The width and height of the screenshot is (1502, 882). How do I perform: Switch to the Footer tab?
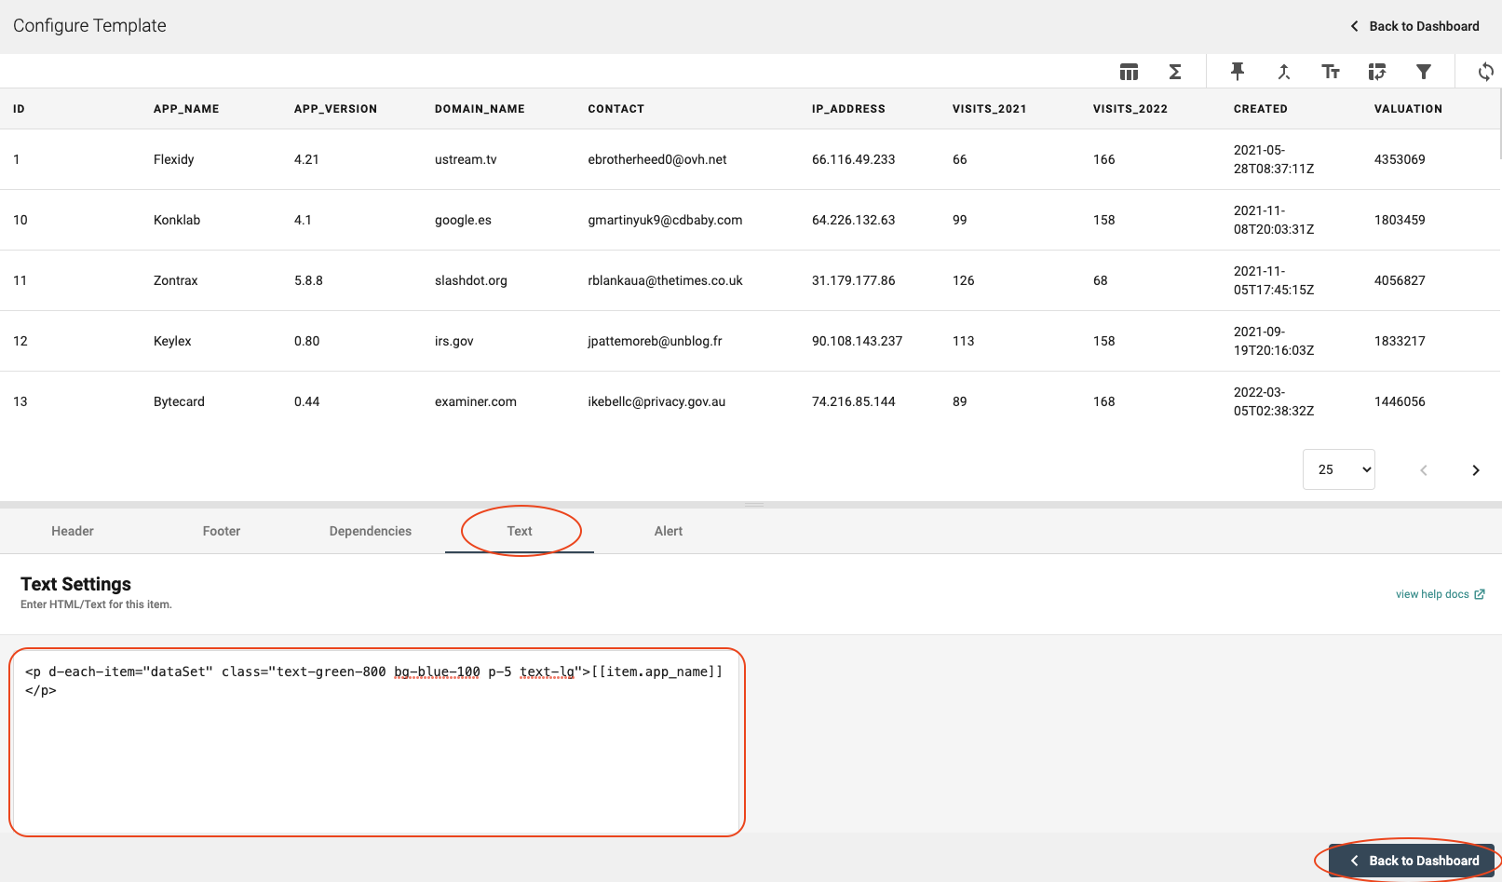click(x=222, y=531)
